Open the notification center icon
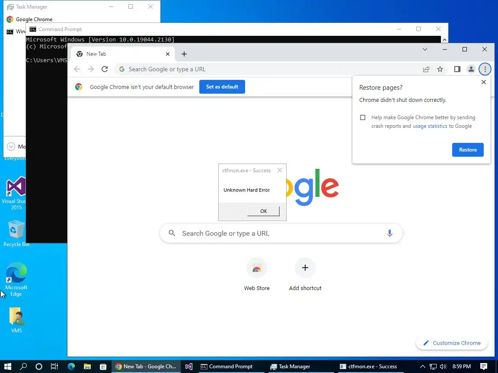 point(483,367)
